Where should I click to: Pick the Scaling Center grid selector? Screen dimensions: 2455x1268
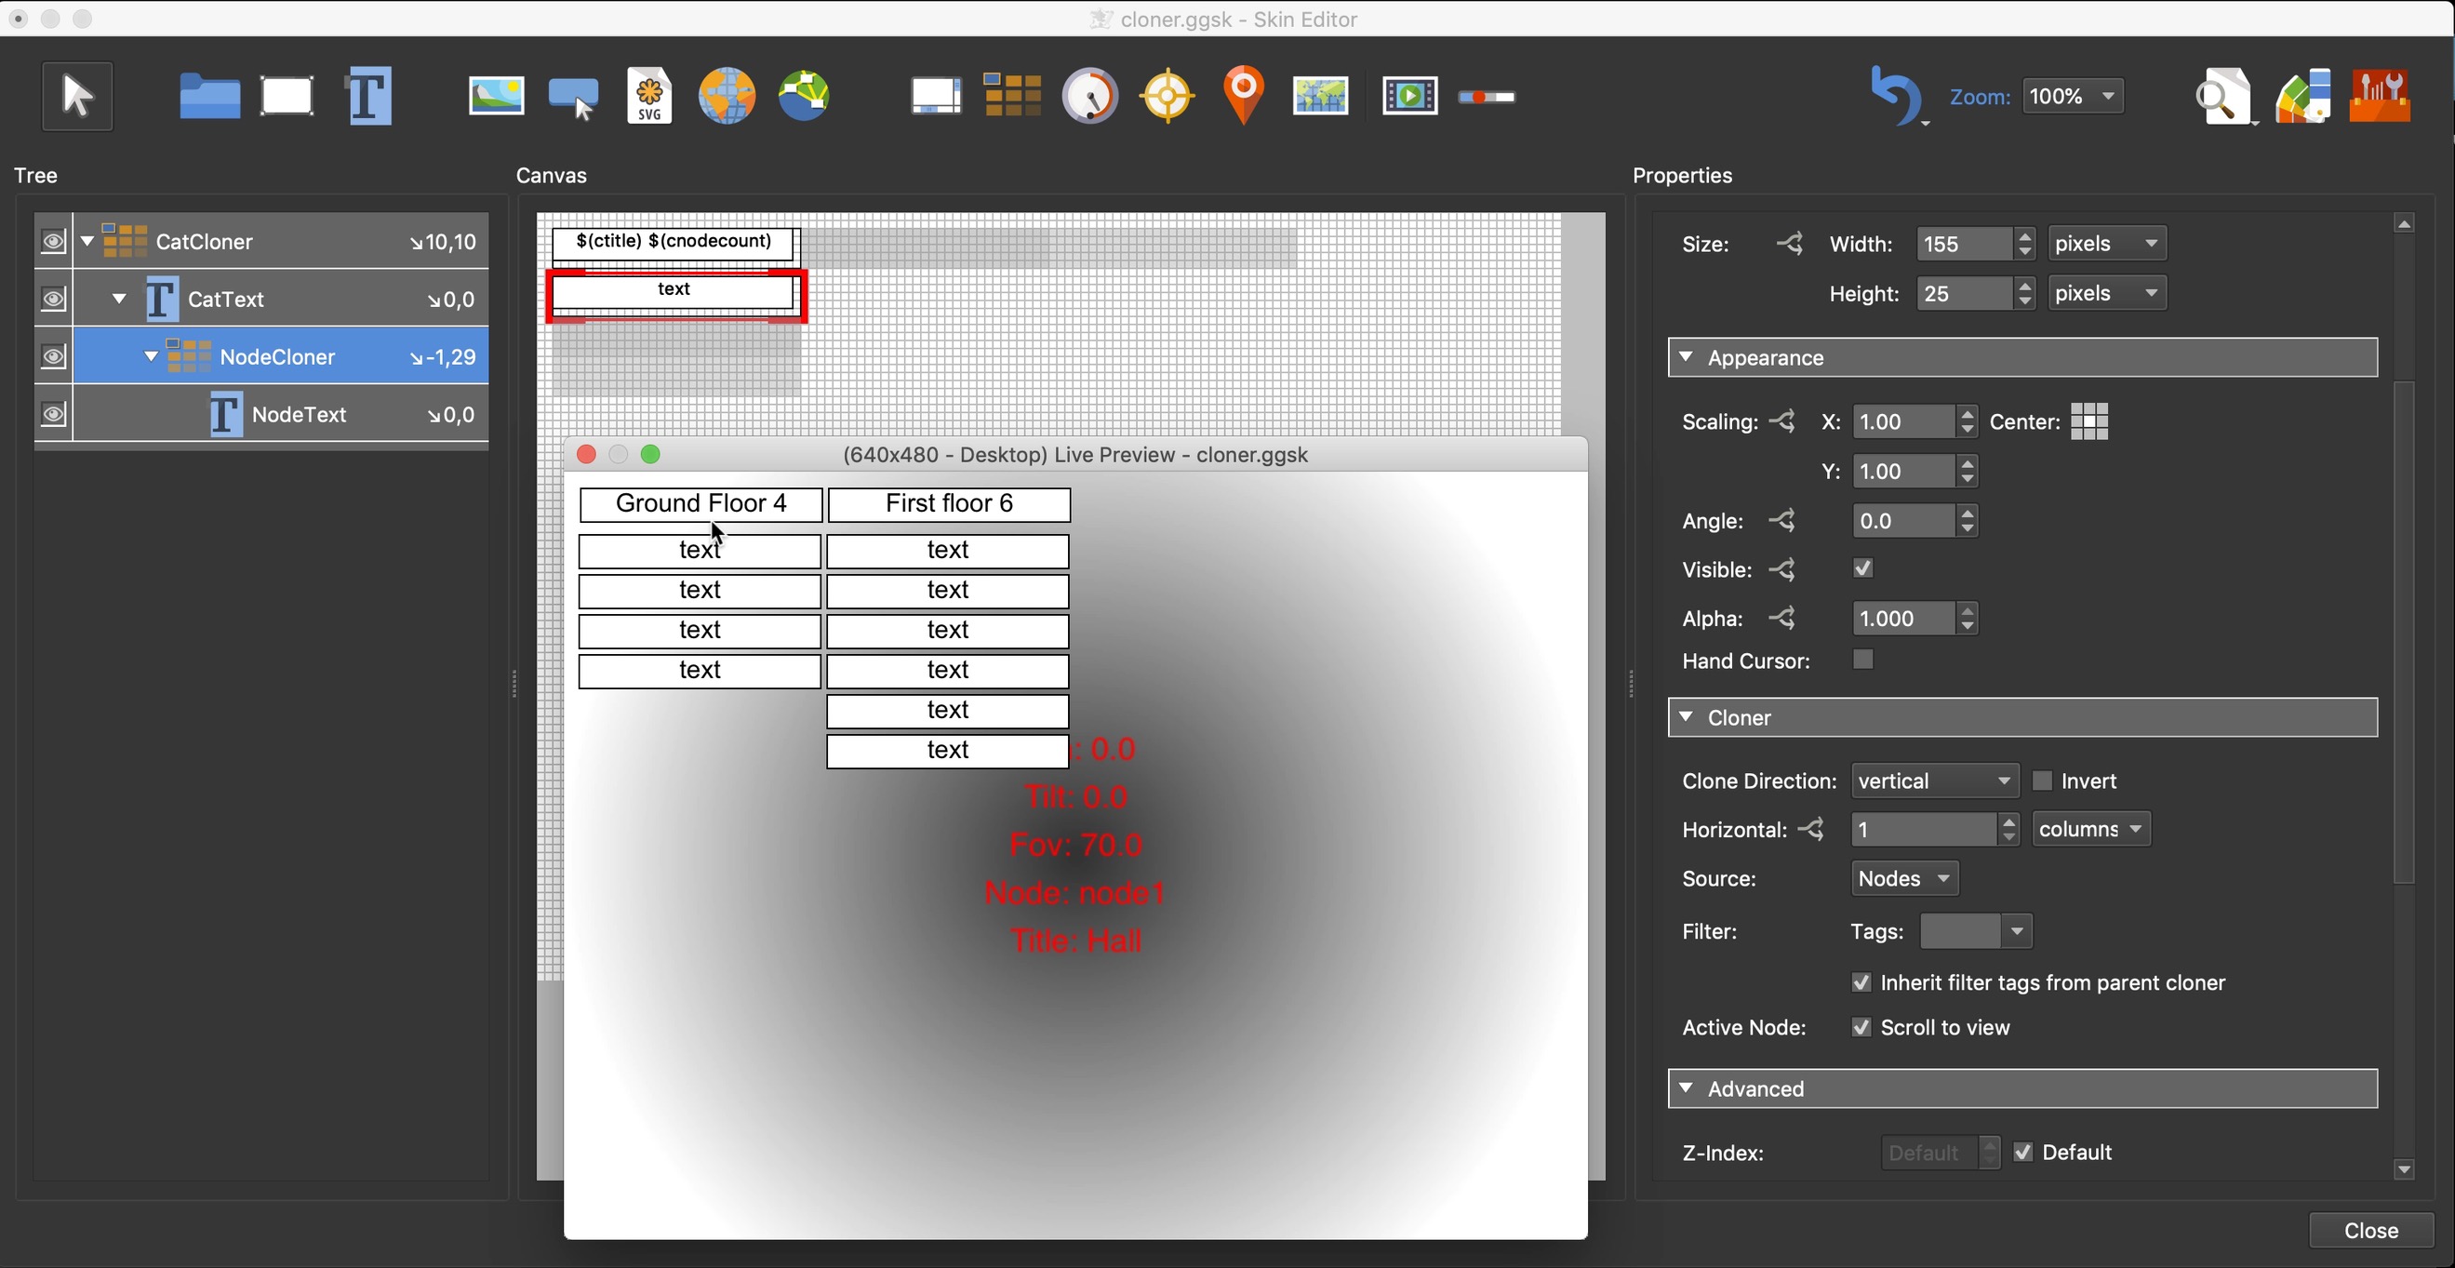click(x=2089, y=421)
